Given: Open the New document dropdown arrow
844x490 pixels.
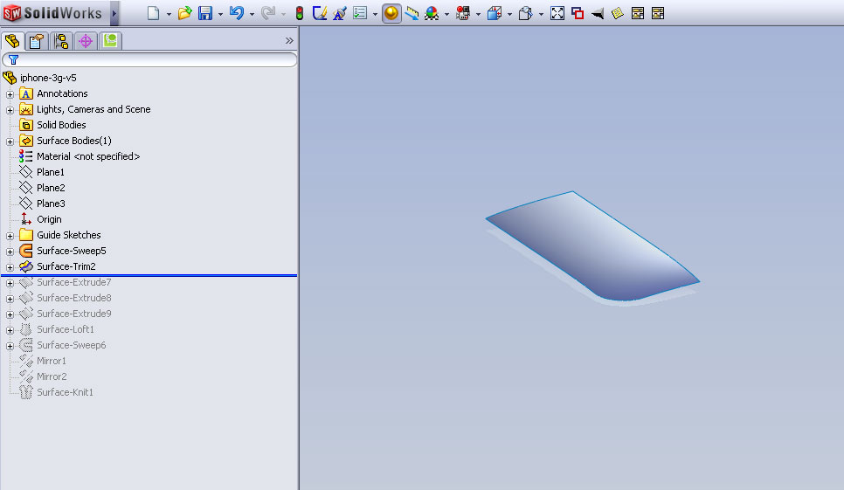Looking at the screenshot, I should point(169,14).
